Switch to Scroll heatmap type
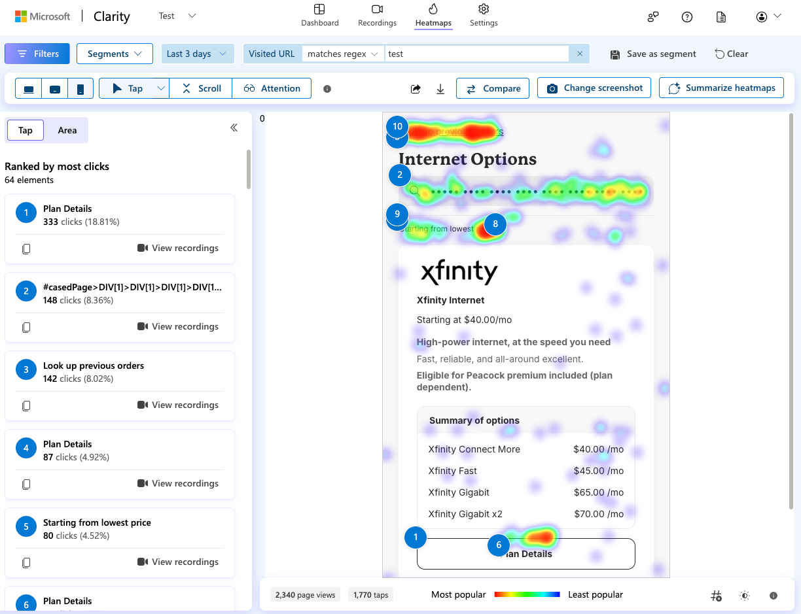The width and height of the screenshot is (801, 614). [x=201, y=88]
